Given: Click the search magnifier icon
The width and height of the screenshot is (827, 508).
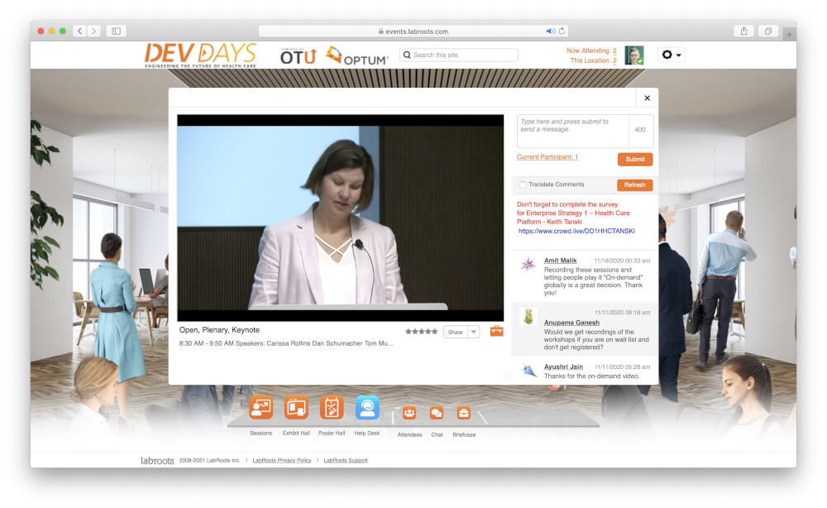Looking at the screenshot, I should [407, 55].
